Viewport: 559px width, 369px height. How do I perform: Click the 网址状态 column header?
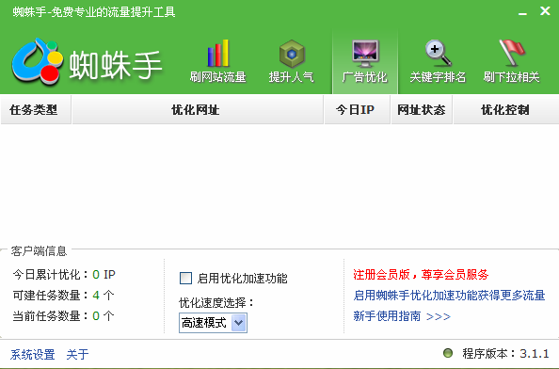pos(422,110)
